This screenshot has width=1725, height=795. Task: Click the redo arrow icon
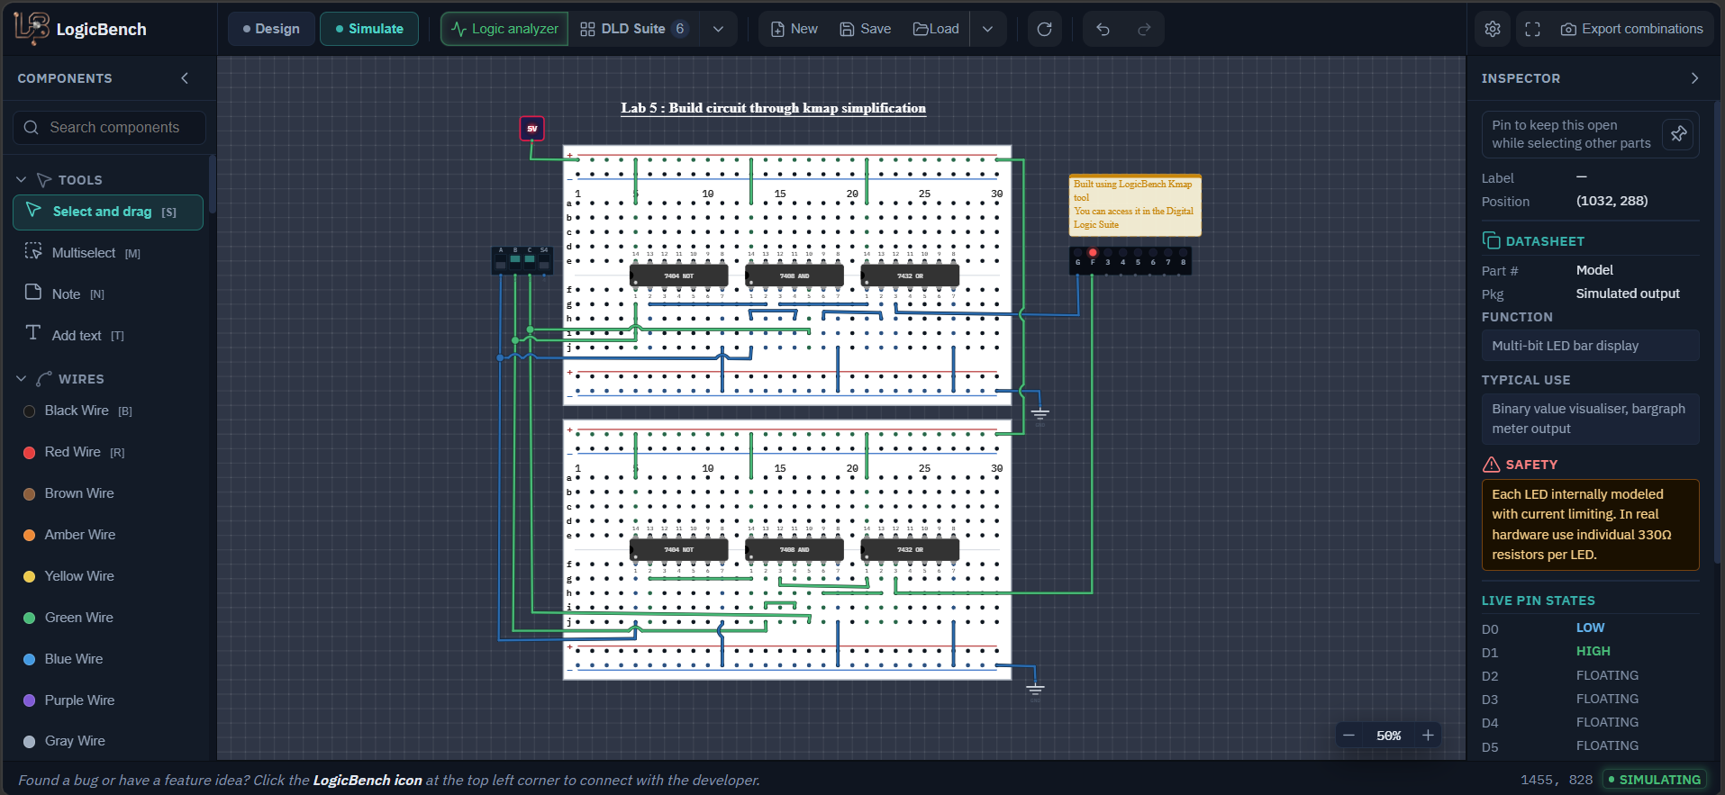(1144, 29)
